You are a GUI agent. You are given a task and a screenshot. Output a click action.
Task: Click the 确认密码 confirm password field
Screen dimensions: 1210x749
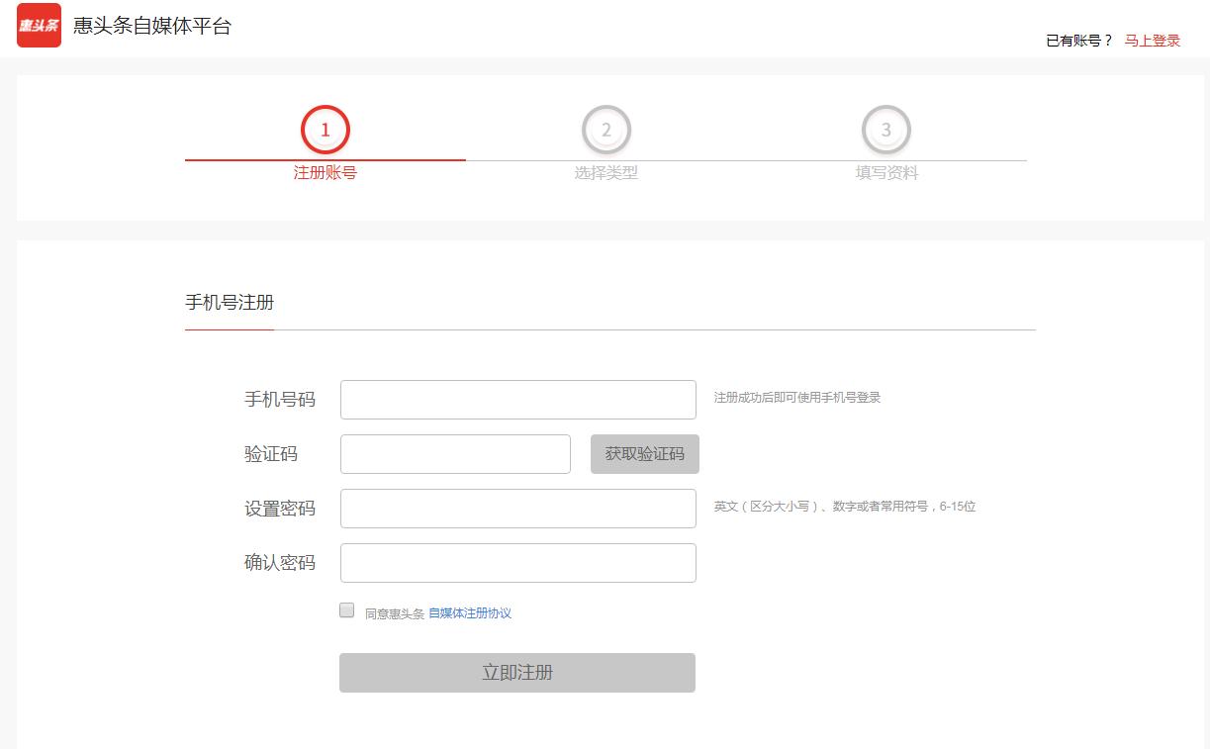tap(517, 562)
